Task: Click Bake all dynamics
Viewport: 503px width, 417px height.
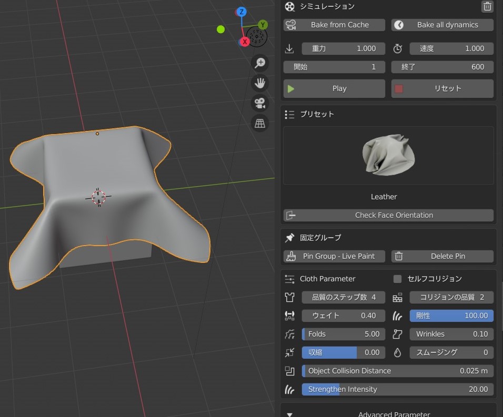Action: click(x=442, y=25)
